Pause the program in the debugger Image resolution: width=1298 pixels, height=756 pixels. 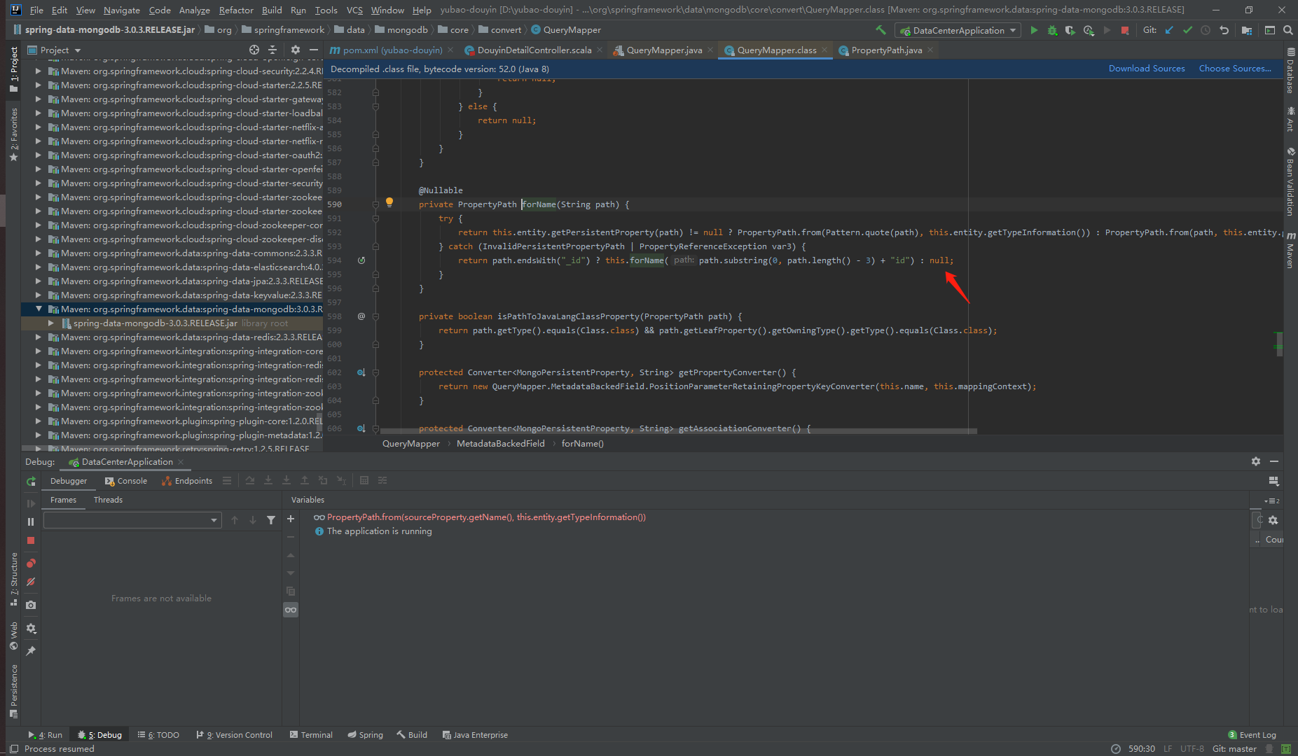(31, 521)
